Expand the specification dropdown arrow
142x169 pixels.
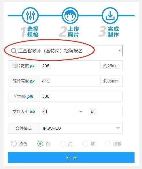120,51
